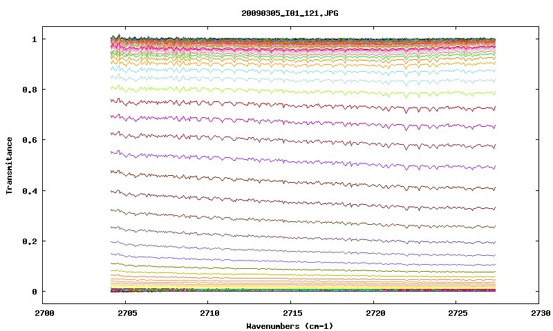
Task: Click the Wavenumbers (cm-1) x-axis label
Action: 290,326
